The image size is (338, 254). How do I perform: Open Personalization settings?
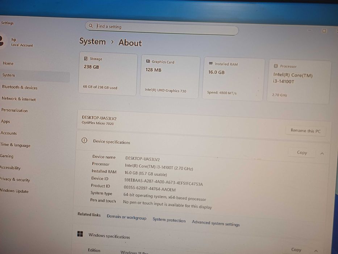pos(14,110)
